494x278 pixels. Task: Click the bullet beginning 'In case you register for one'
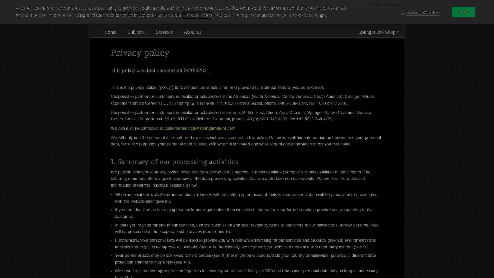pyautogui.click(x=247, y=228)
